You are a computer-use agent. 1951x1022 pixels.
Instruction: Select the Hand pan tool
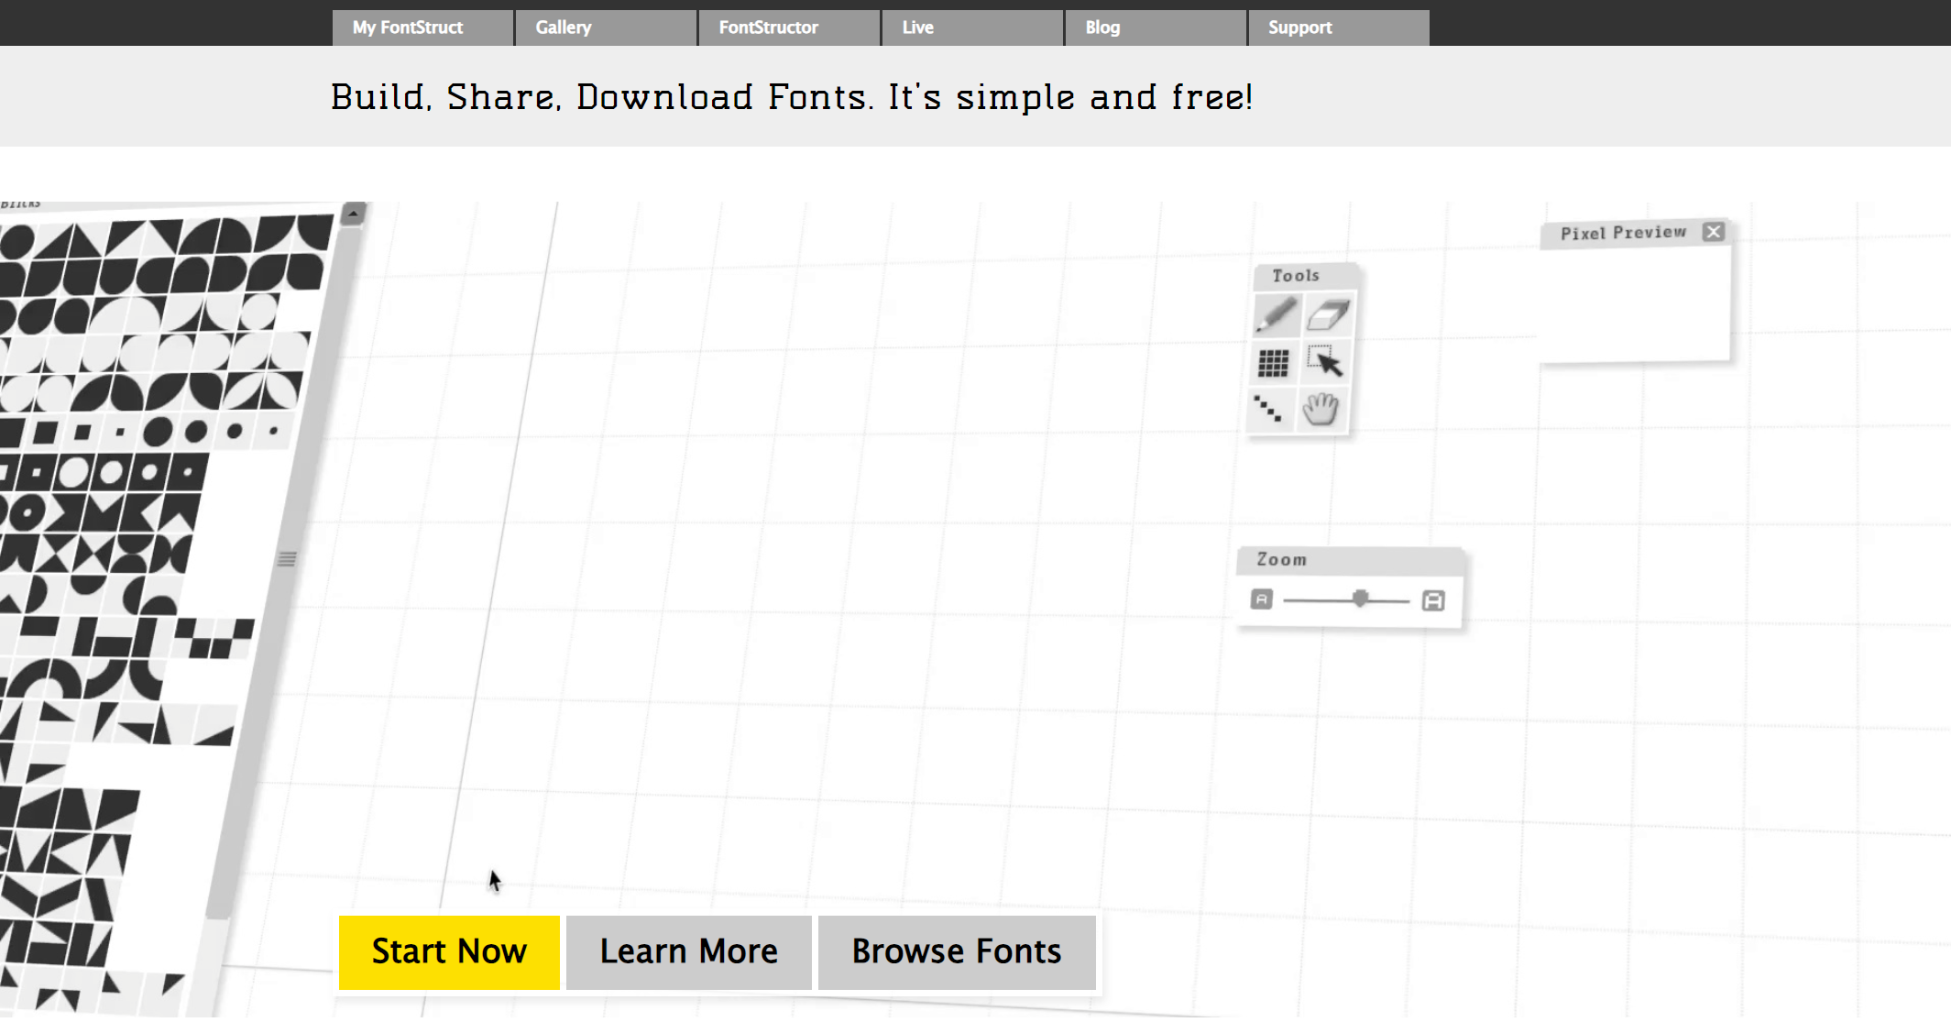pos(1321,409)
